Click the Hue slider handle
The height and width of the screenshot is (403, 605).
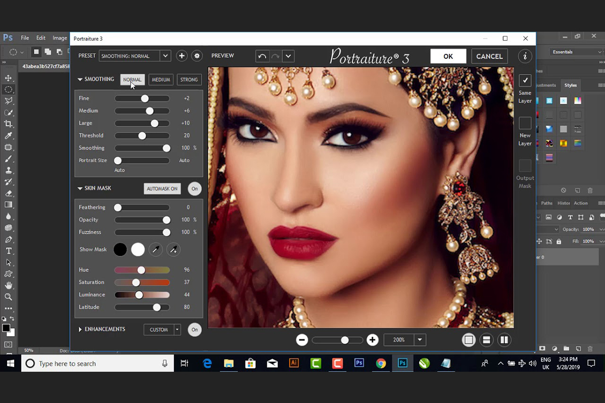pos(142,270)
